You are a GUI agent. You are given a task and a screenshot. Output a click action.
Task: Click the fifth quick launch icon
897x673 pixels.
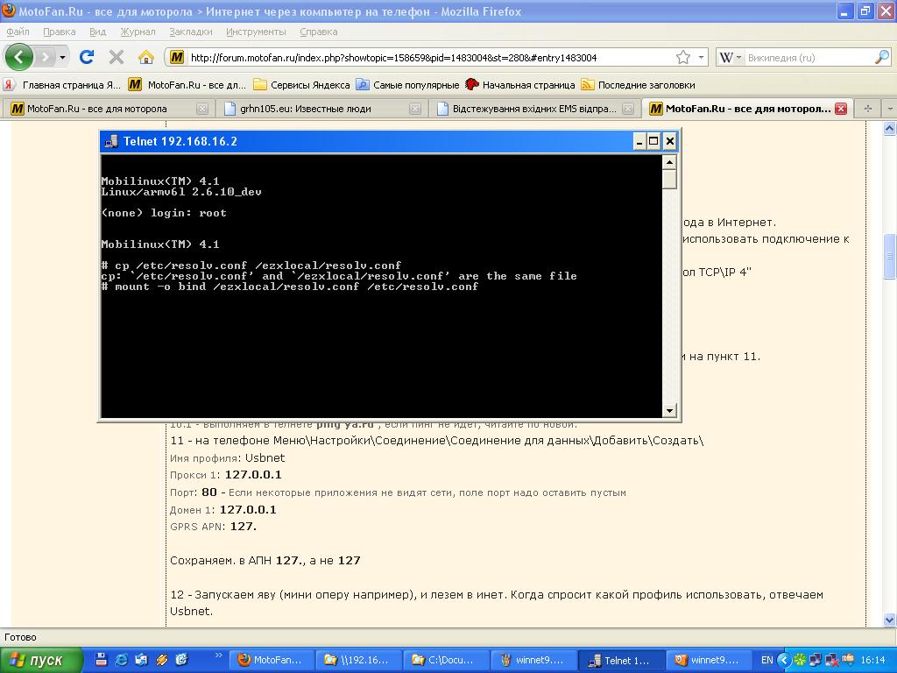(x=181, y=660)
